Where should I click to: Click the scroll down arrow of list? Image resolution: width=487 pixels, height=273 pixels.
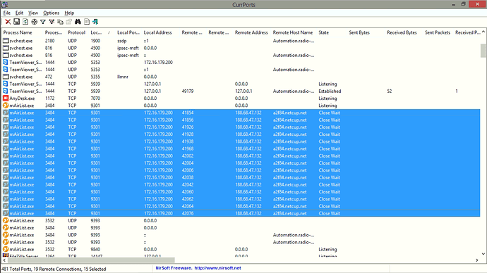pos(483,254)
